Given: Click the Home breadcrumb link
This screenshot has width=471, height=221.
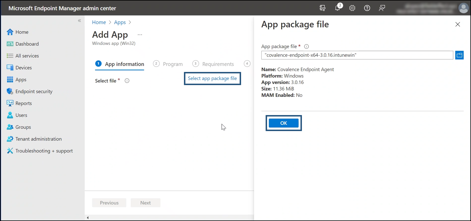Looking at the screenshot, I should [99, 22].
